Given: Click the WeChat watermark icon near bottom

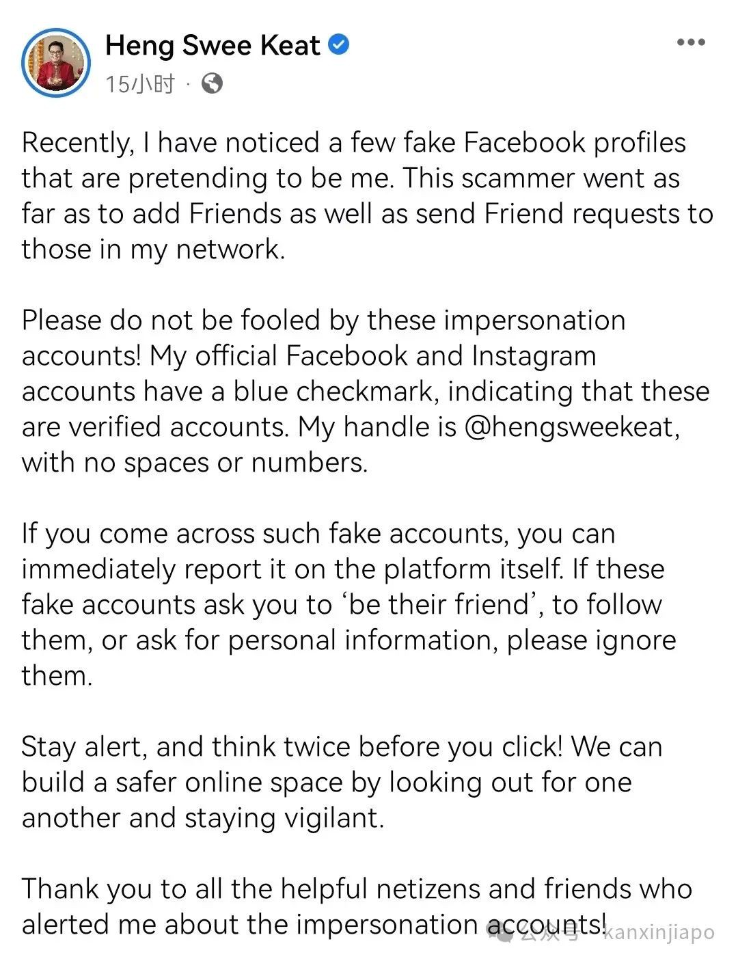Looking at the screenshot, I should (500, 931).
